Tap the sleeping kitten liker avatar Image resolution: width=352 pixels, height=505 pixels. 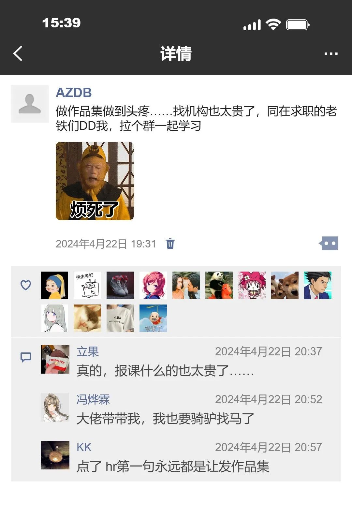[87, 318]
